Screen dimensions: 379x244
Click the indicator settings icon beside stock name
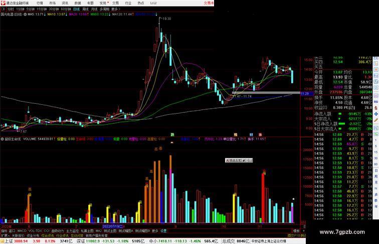tap(25, 15)
